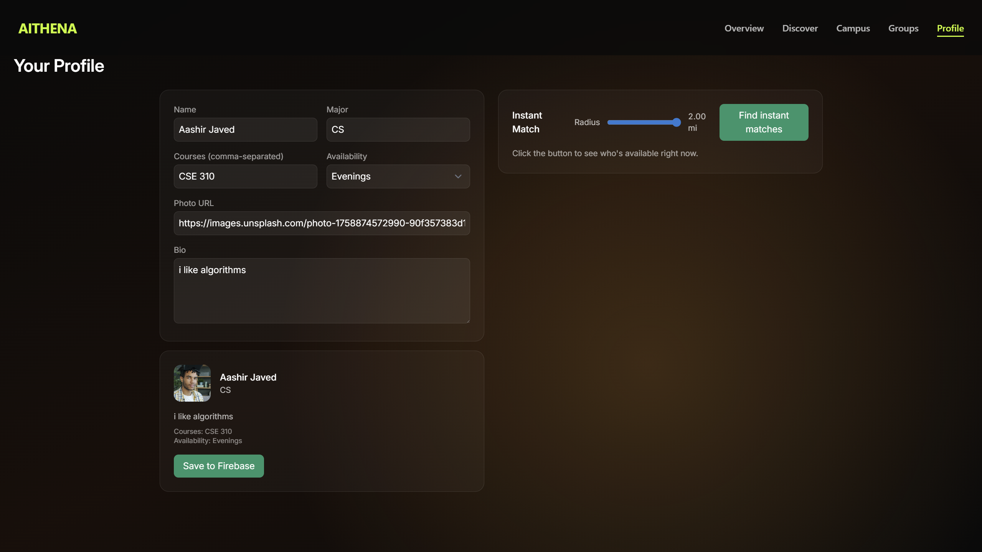Click the Availability chevron arrow
The width and height of the screenshot is (982, 552).
(x=458, y=176)
